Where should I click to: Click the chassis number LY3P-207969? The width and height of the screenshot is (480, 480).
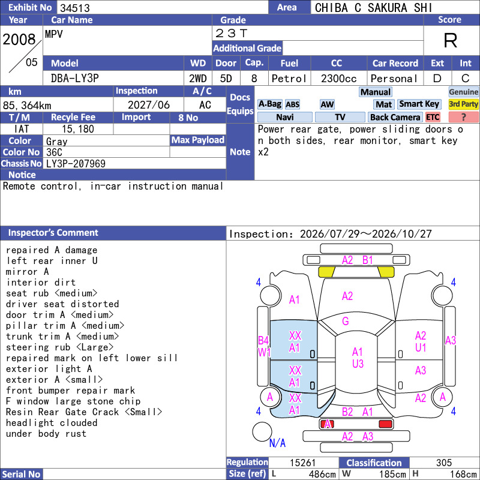coord(76,163)
